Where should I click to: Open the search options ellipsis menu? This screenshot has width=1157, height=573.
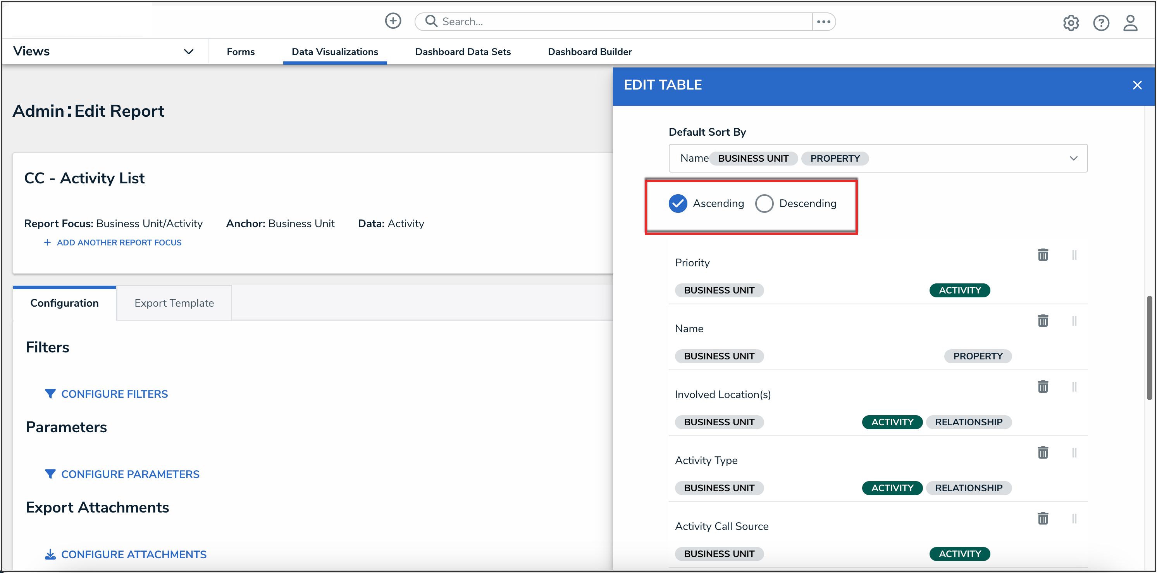tap(824, 22)
